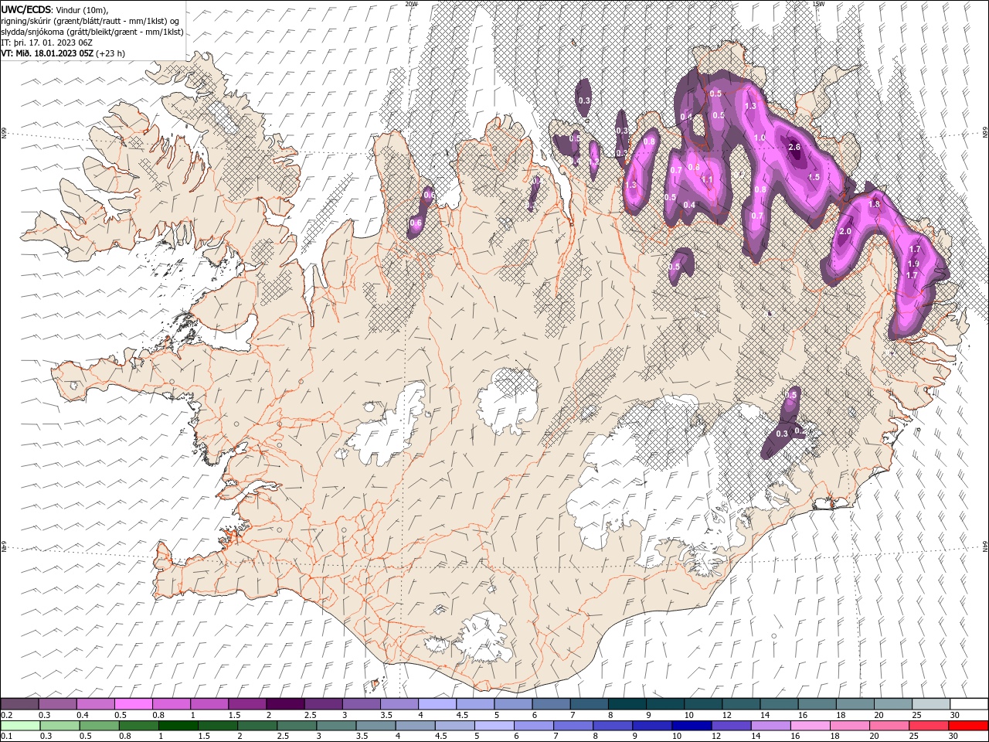Click the pale green 0.1 rain-scale swatch
Viewport: 989px width, 742px height.
(x=20, y=726)
